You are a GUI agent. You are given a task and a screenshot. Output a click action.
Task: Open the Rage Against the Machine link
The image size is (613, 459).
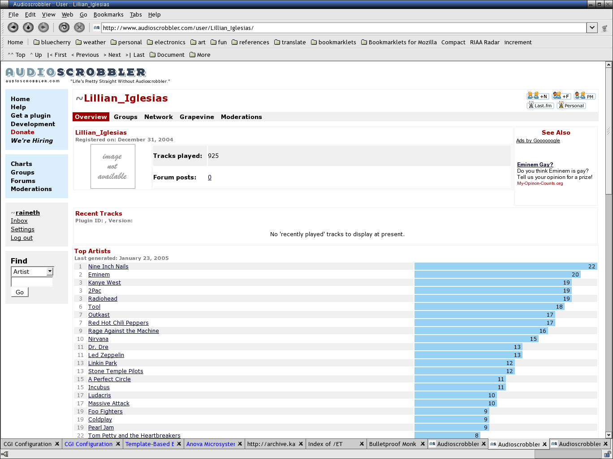pos(124,331)
